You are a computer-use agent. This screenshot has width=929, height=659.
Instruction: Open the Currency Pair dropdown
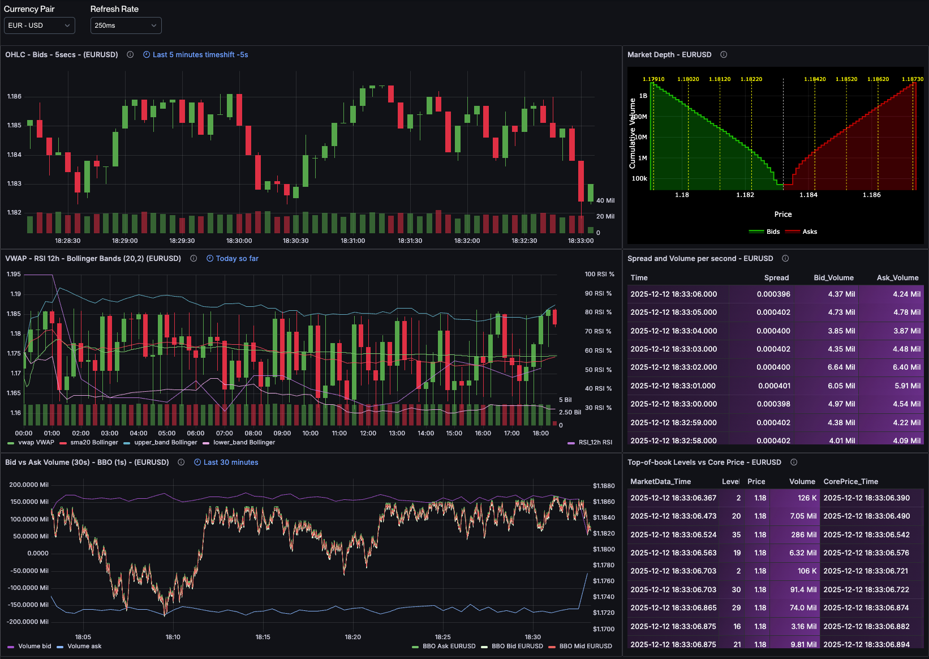[x=39, y=25]
